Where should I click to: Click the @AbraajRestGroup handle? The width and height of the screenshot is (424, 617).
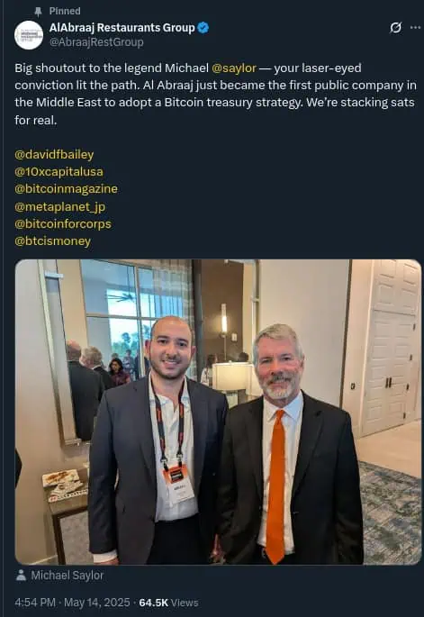(x=96, y=42)
